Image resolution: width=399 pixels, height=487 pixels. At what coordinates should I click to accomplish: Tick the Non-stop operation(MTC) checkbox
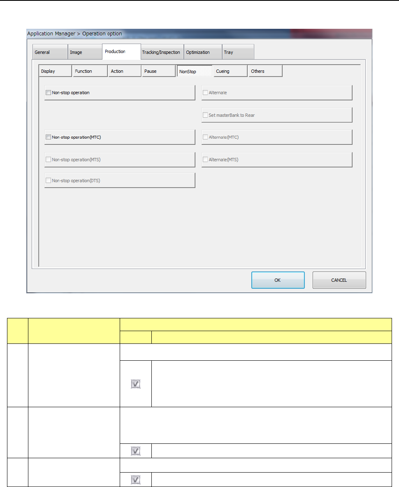(49, 137)
